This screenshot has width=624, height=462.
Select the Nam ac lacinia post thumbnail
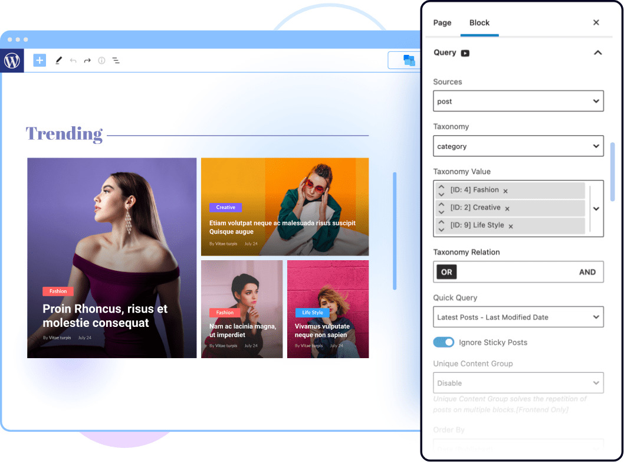(242, 309)
